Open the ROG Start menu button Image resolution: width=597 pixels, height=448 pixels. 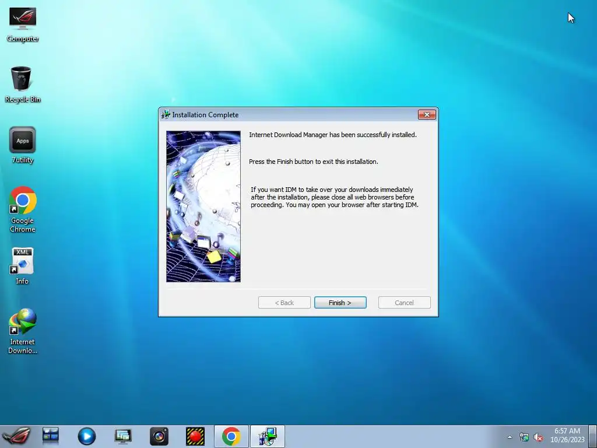(x=16, y=436)
